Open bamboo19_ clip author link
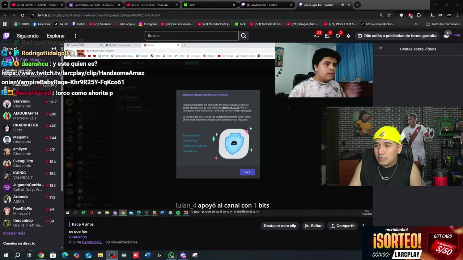463x260 pixels. tap(92, 242)
